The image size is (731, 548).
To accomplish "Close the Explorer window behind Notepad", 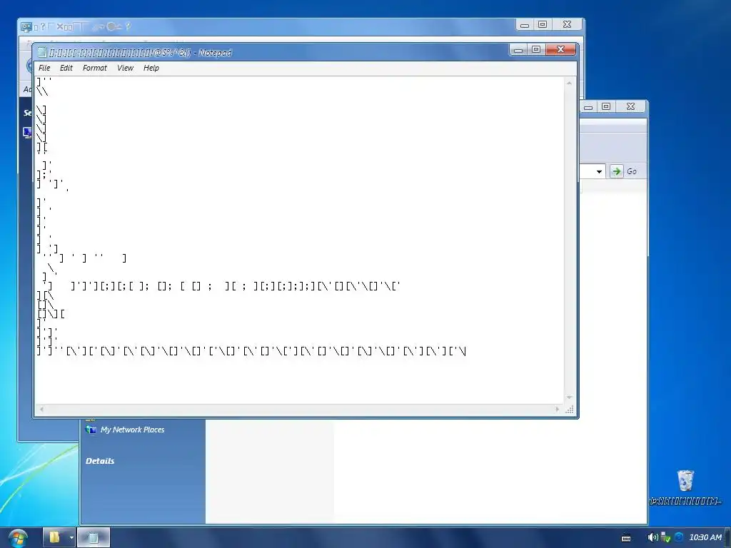I will coord(631,107).
